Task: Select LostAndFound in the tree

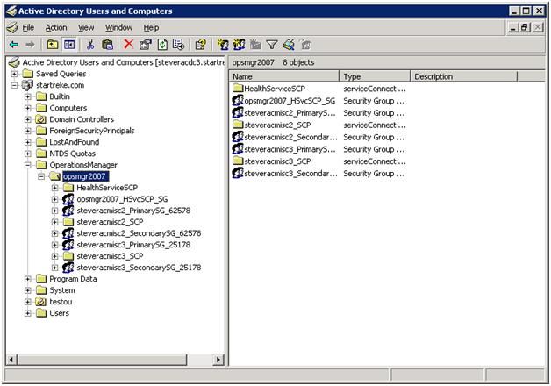Action: [75, 142]
